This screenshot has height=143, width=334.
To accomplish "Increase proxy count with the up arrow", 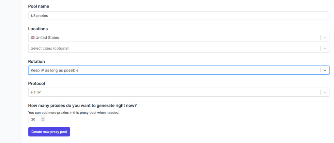I will click(43, 118).
